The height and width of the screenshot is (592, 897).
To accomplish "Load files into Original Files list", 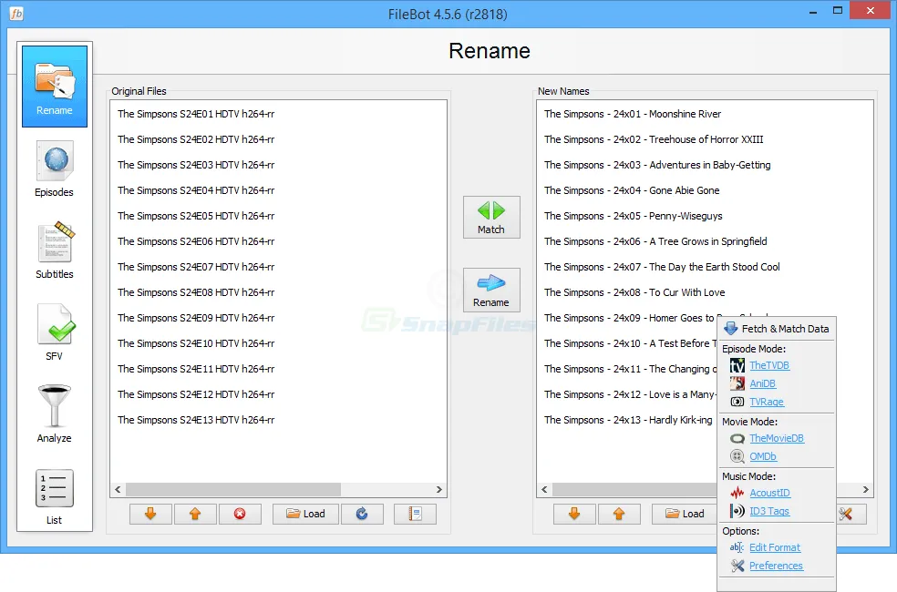I will coord(305,514).
